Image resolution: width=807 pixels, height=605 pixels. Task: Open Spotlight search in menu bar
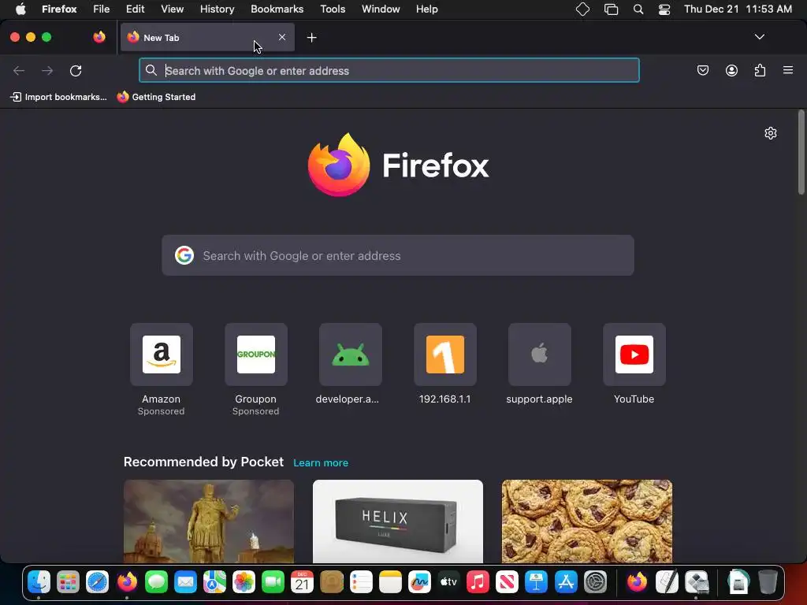coord(638,9)
